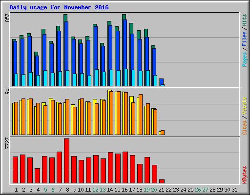Click the 7727 bottom axis value
Image resolution: width=250 pixels, height=195 pixels.
[x=7, y=143]
